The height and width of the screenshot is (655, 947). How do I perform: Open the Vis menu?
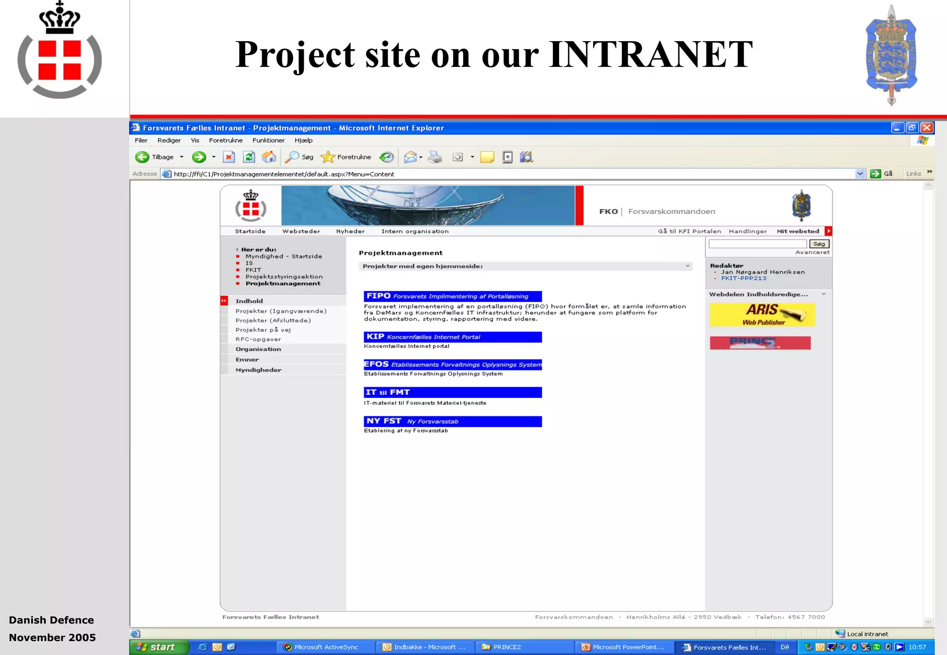(x=195, y=140)
